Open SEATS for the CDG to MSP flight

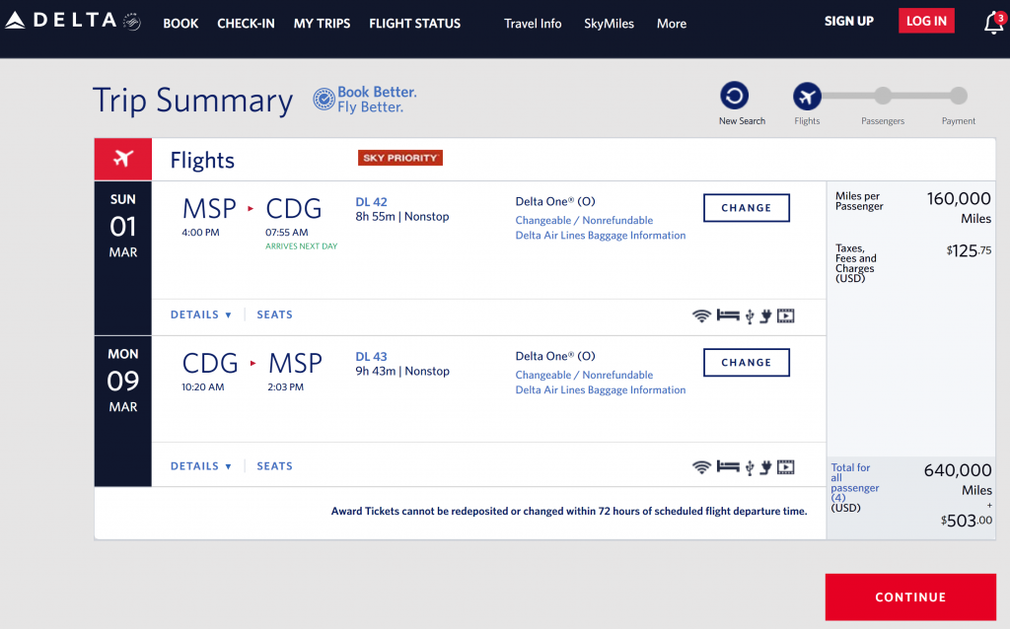coord(274,466)
